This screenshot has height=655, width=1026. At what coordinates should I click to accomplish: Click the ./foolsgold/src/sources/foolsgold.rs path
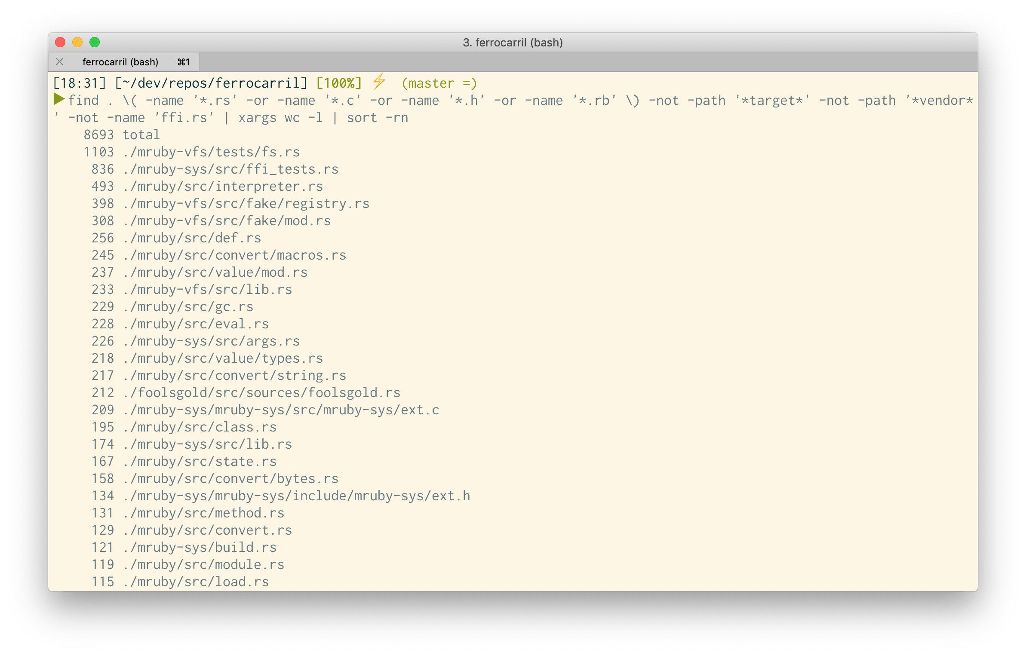click(261, 392)
